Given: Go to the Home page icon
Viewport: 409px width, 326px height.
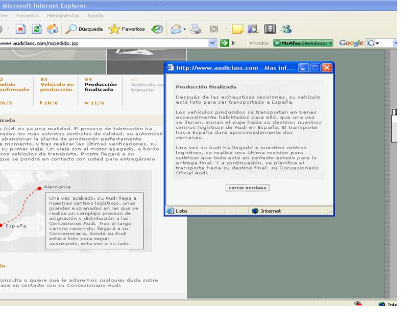Looking at the screenshot, I should click(x=53, y=29).
